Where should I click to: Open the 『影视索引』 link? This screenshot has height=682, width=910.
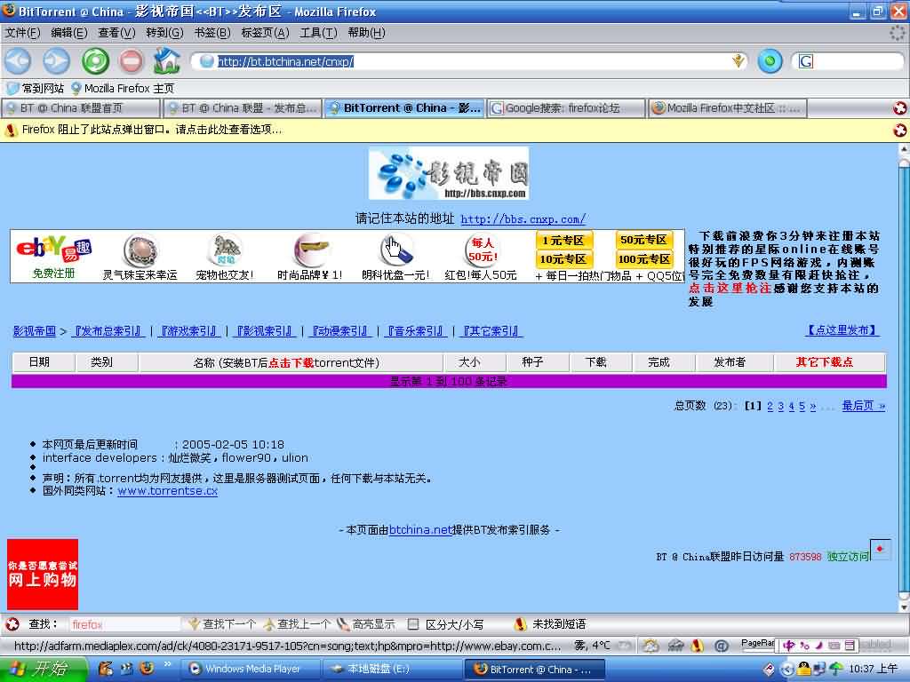tap(265, 331)
